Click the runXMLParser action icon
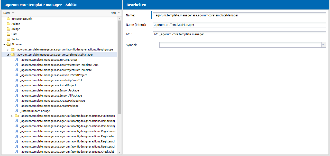The width and height of the screenshot is (330, 156). 17,60
